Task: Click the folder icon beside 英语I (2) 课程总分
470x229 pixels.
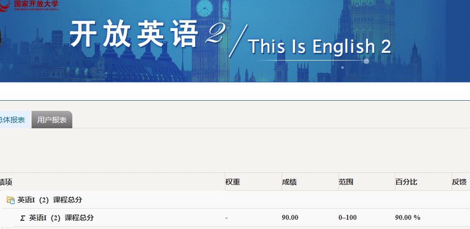Action: point(11,200)
